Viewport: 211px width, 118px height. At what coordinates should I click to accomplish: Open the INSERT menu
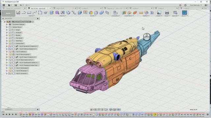click(159, 16)
